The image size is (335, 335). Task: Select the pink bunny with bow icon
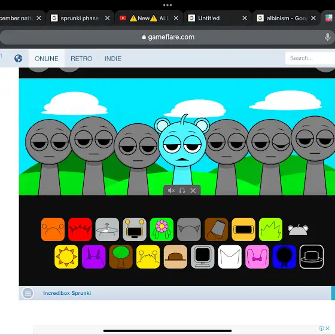coord(257,257)
